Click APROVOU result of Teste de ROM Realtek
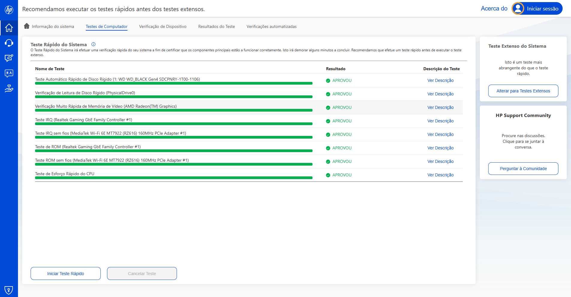Viewport: 571px width, 297px height. tap(342, 148)
